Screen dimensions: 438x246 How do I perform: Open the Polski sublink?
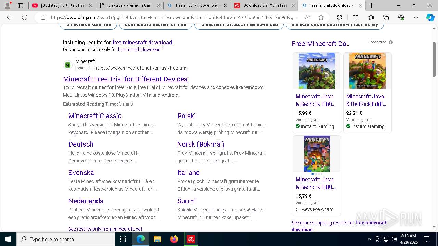coord(186,116)
